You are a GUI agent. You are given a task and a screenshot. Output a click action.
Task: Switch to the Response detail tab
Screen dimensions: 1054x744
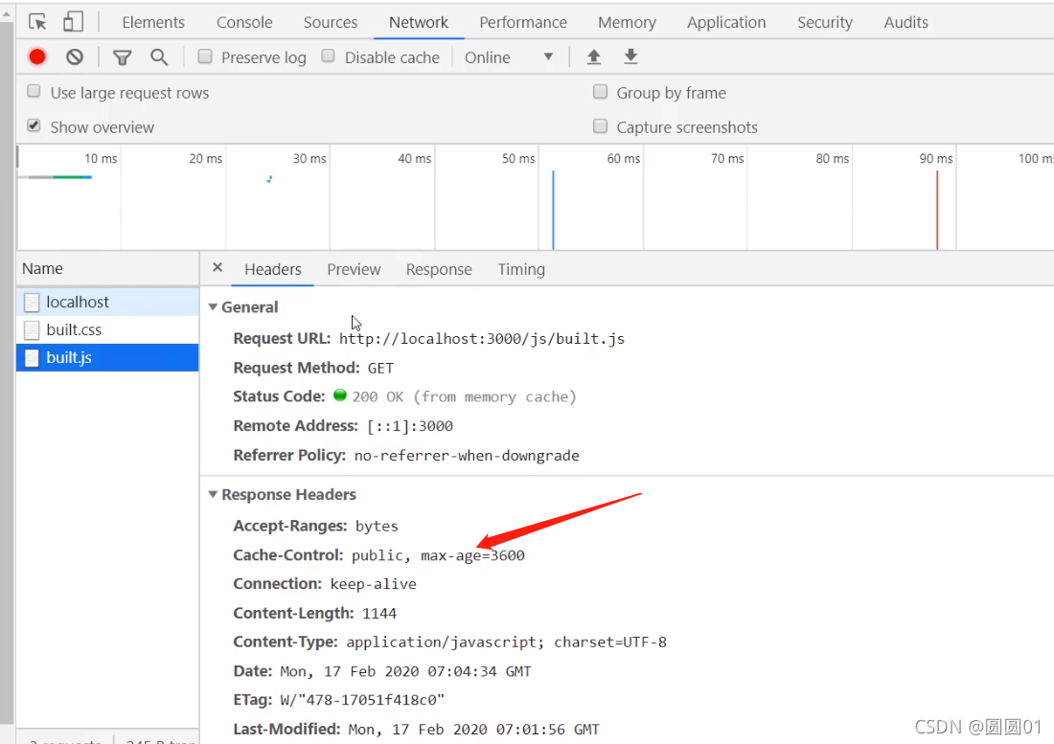click(x=439, y=269)
